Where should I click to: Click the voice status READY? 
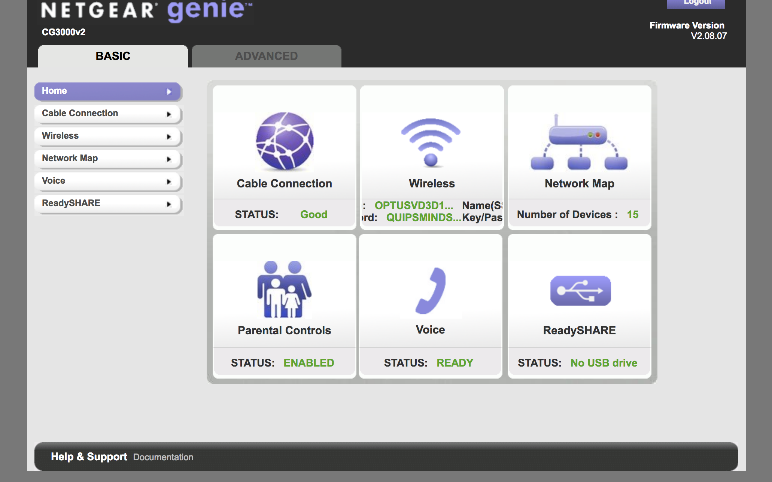455,363
